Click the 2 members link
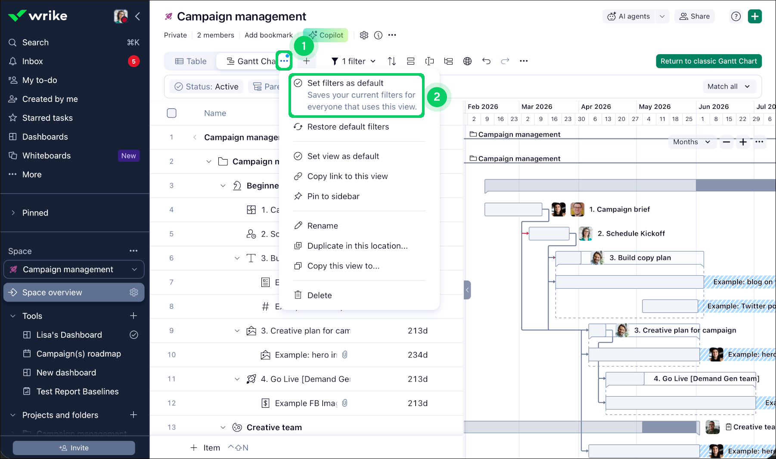 pos(216,35)
